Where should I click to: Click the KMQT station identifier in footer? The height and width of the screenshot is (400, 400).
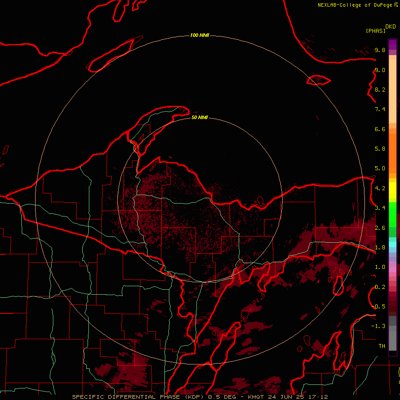[256, 397]
